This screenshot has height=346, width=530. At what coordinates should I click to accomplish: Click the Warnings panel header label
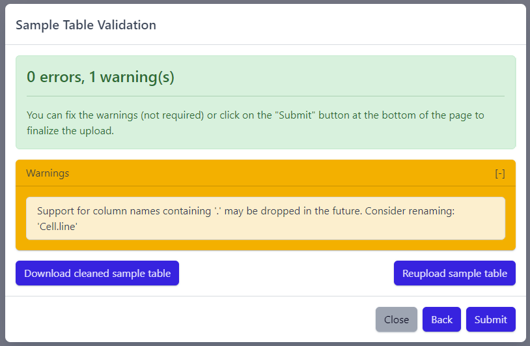click(x=48, y=173)
